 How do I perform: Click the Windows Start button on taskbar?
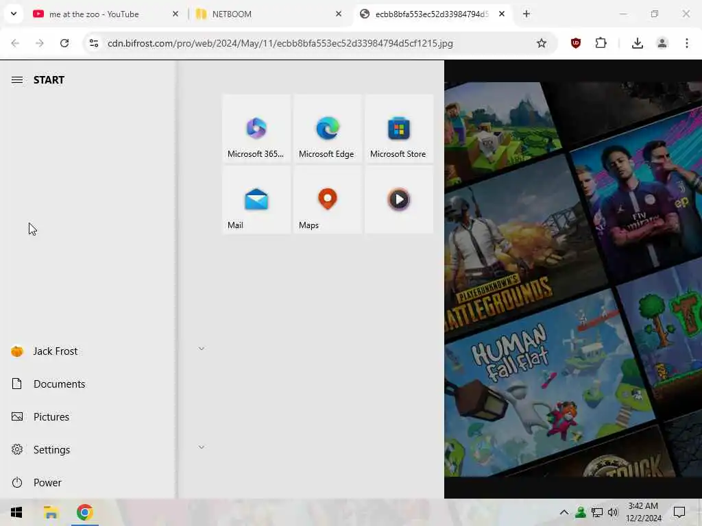(16, 512)
